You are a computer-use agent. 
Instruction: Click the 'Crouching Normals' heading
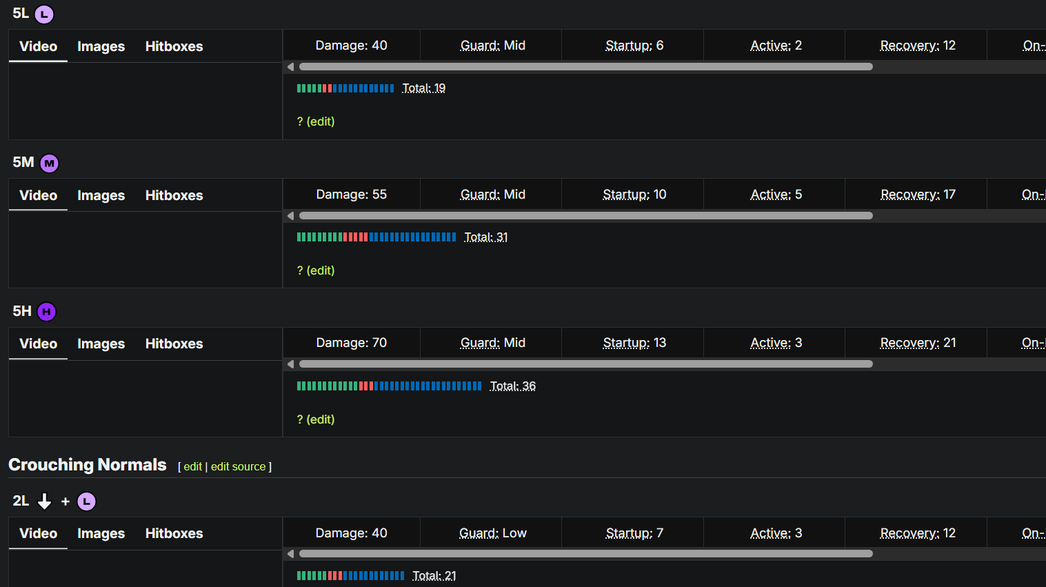click(88, 465)
